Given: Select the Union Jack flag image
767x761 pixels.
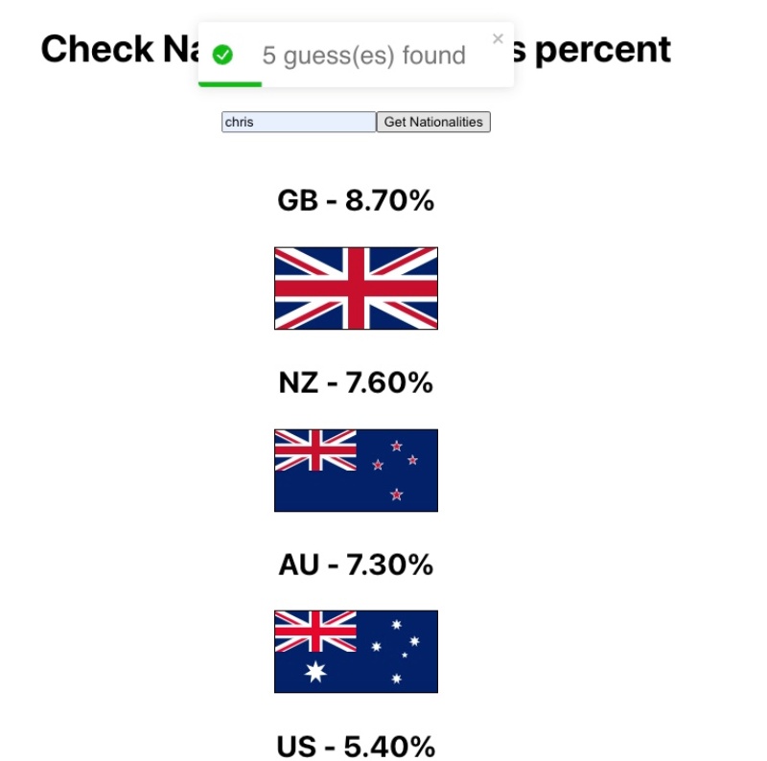Looking at the screenshot, I should (x=356, y=288).
